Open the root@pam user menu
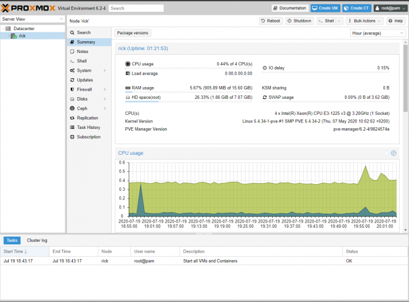 [x=388, y=8]
